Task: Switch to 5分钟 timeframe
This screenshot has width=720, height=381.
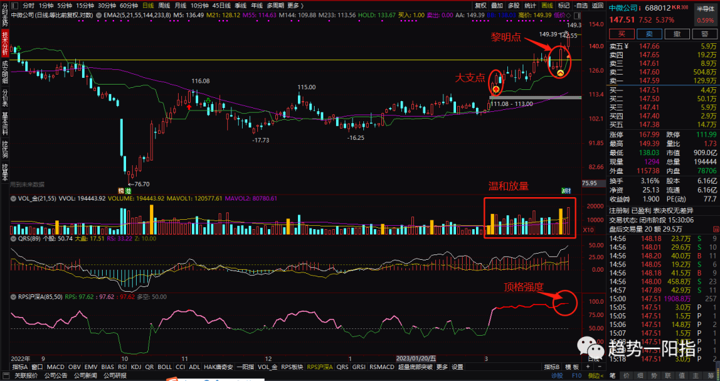Action: [65, 5]
